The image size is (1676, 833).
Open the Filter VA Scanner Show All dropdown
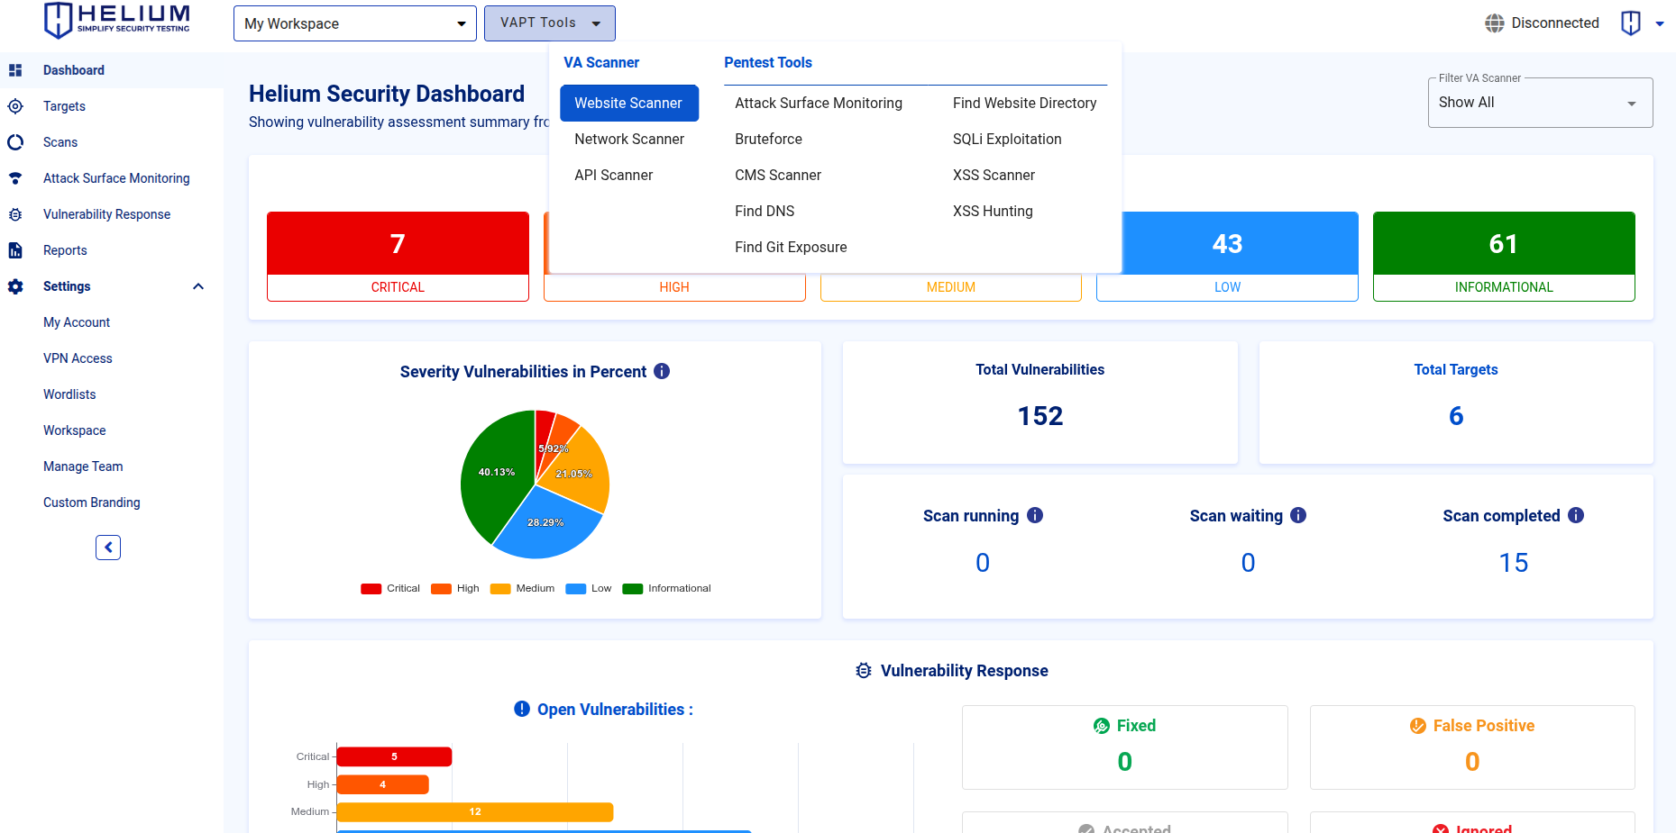click(x=1539, y=103)
